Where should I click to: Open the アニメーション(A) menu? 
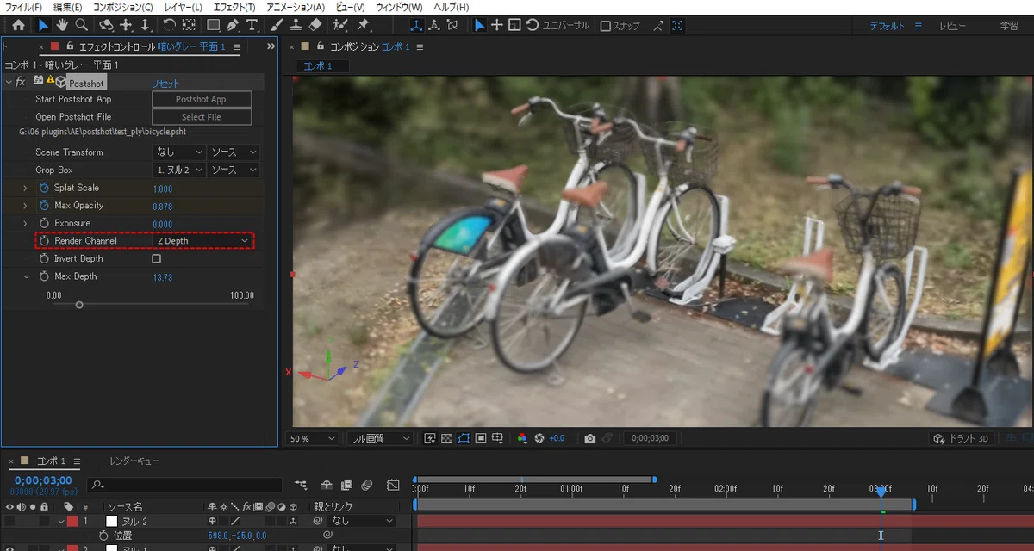[296, 7]
